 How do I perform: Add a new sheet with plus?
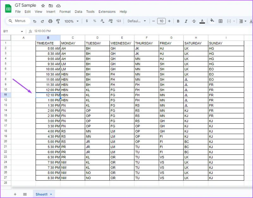pyautogui.click(x=15, y=194)
